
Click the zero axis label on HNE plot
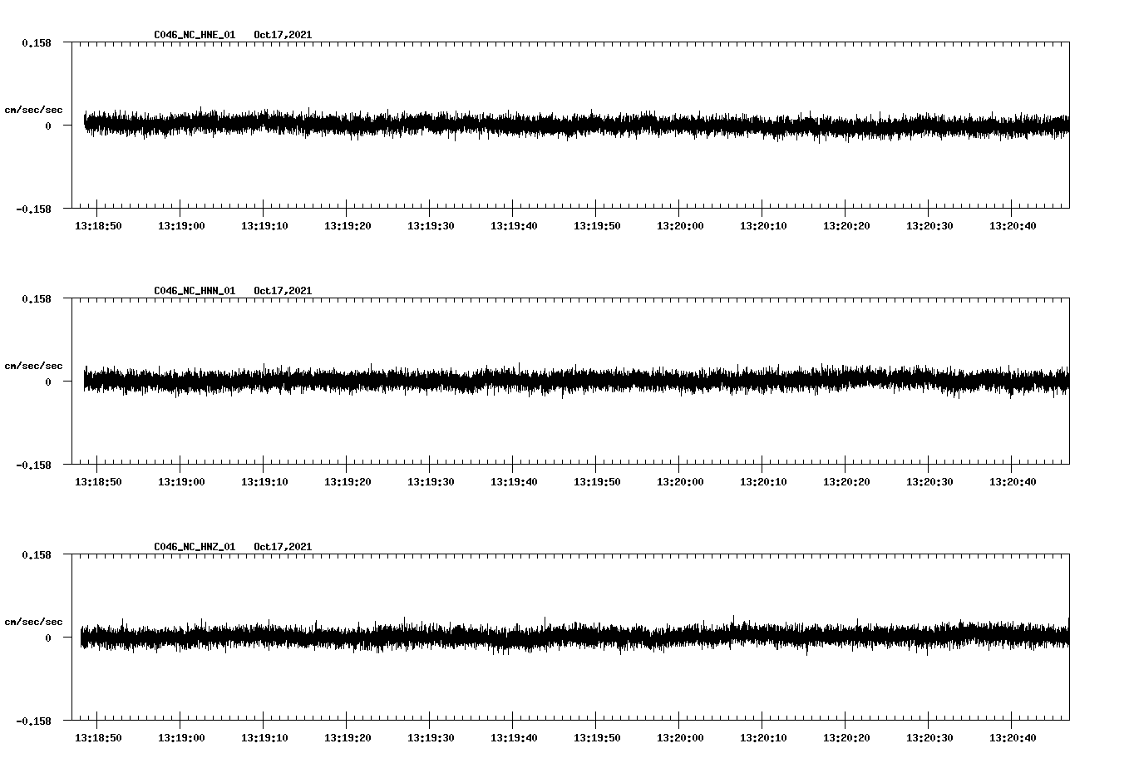pos(48,126)
